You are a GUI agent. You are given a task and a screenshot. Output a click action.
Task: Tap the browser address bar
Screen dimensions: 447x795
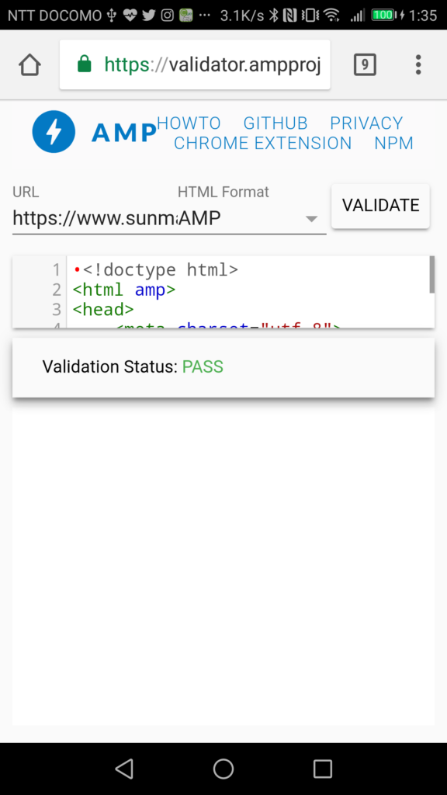[195, 65]
